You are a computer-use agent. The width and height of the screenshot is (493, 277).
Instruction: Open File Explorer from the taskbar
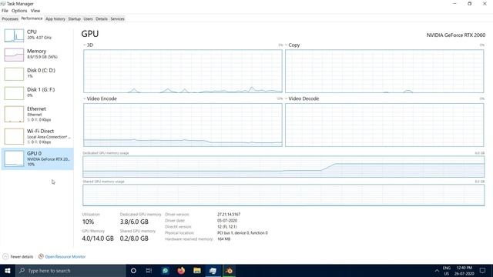197,270
